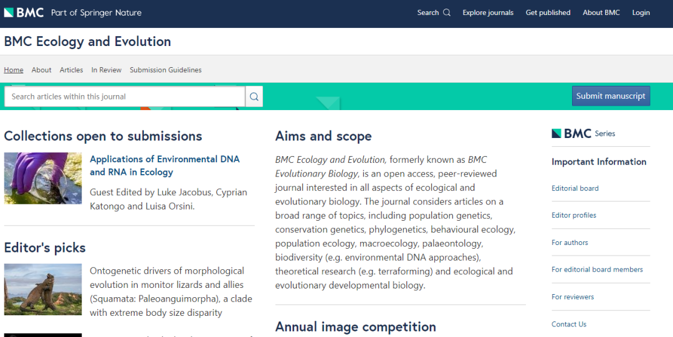Click the BMC logo in the header

click(x=24, y=12)
